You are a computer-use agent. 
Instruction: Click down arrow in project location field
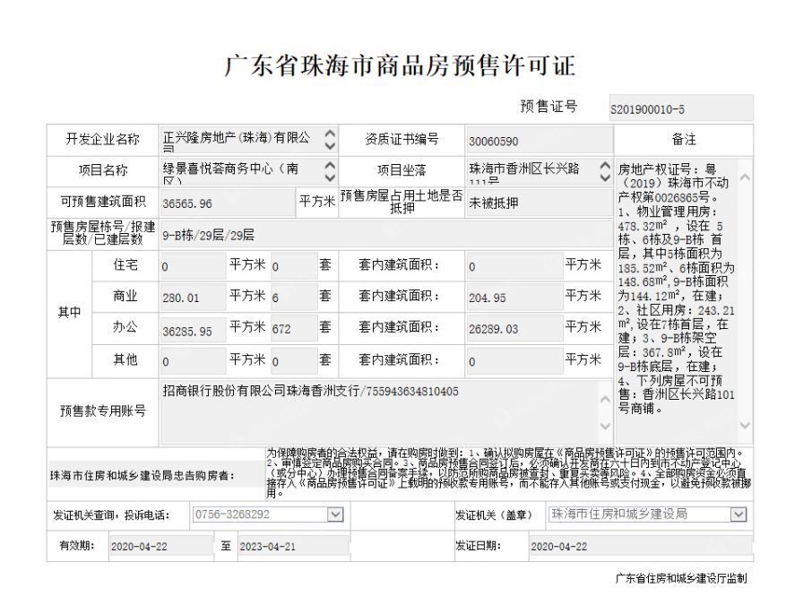[x=605, y=177]
